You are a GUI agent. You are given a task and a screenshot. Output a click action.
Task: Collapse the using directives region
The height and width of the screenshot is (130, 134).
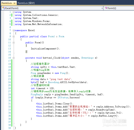13,12
